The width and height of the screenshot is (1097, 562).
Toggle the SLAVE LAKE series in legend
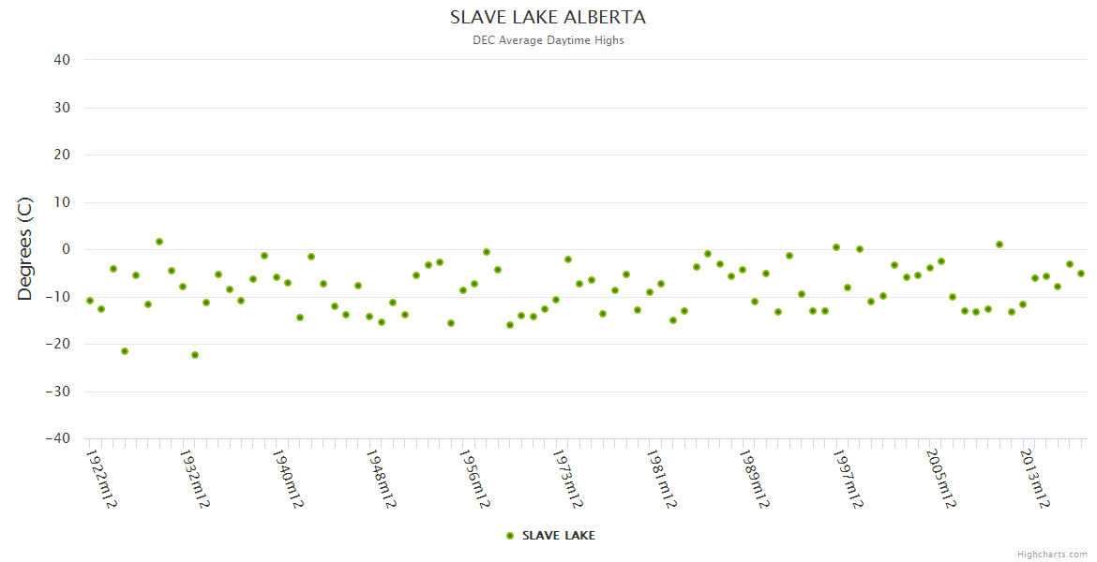pos(558,536)
